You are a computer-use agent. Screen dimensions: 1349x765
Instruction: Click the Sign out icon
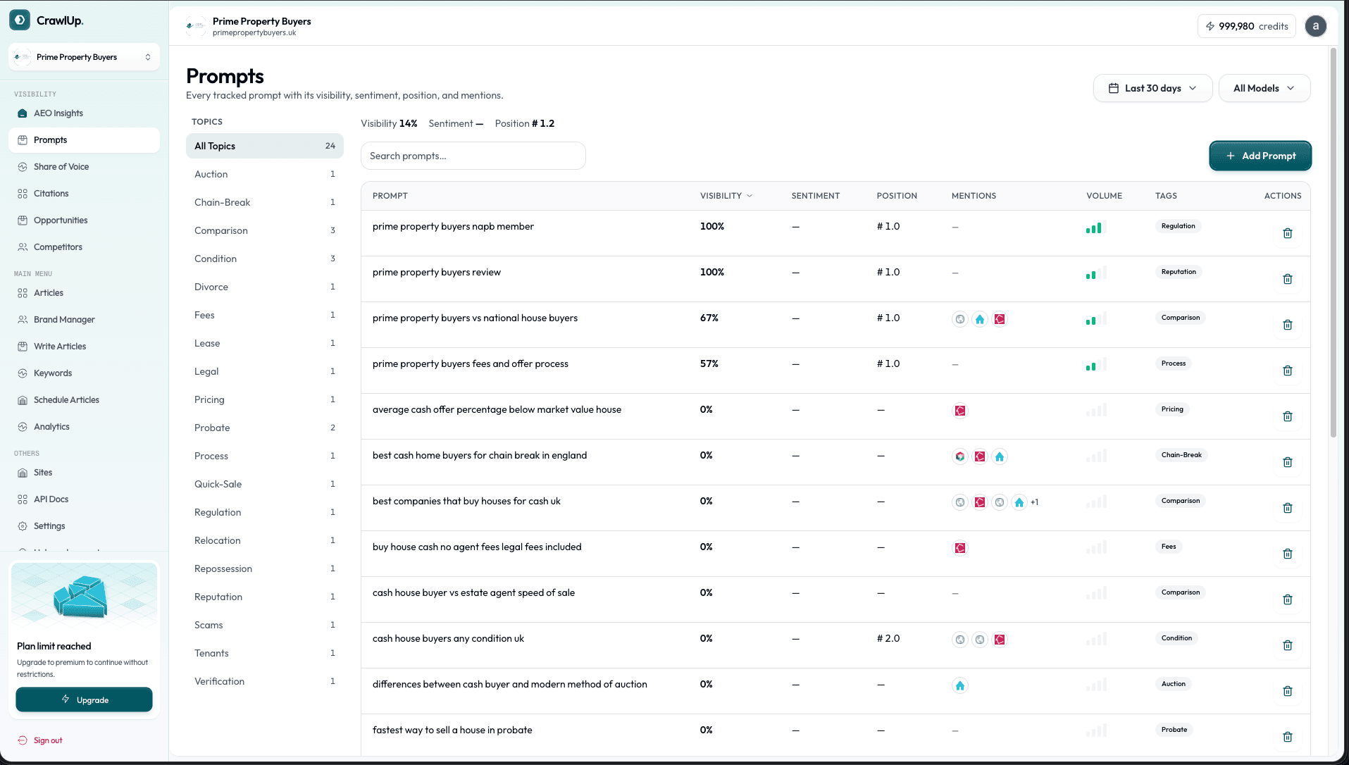click(x=23, y=740)
